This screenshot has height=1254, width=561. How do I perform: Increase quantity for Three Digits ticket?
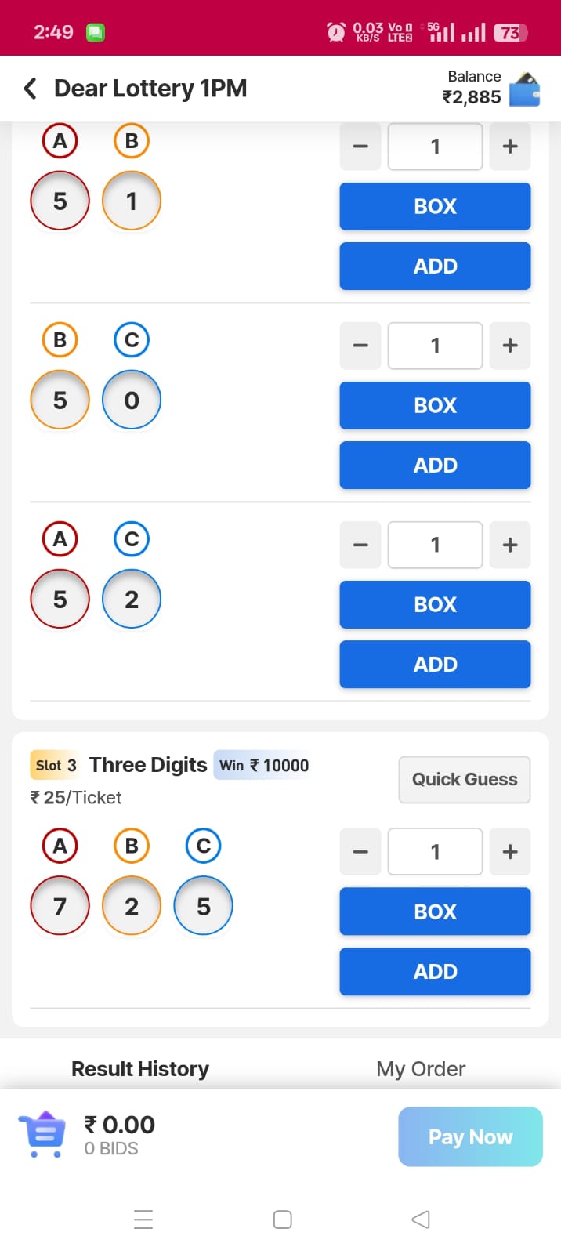point(509,852)
